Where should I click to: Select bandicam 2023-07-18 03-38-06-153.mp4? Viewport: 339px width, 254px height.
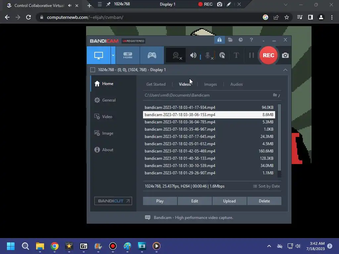[x=209, y=115]
